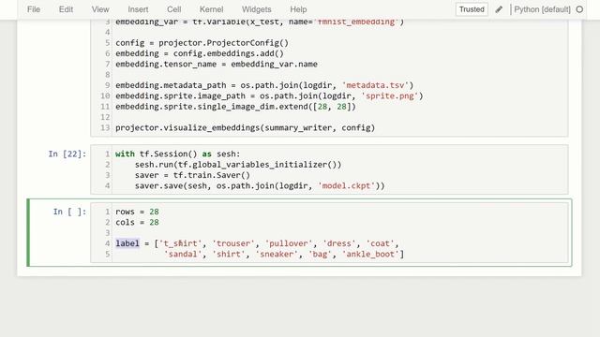
Task: Click the kernel idle circle indicator
Action: [579, 9]
